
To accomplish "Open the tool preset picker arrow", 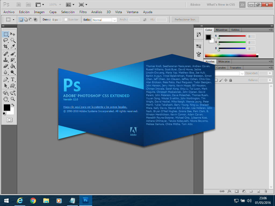I will (13, 20).
